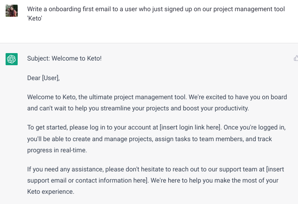Viewport: 298px width, 204px height.
Task: Click the 'Dear [User],' greeting line
Action: [44, 78]
